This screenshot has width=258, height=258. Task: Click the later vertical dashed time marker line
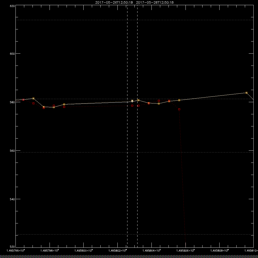[138, 126]
